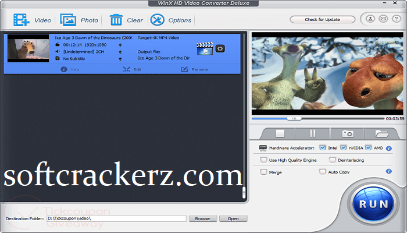
Task: Toggle AMD hardware acceleration checkbox
Action: 368,148
